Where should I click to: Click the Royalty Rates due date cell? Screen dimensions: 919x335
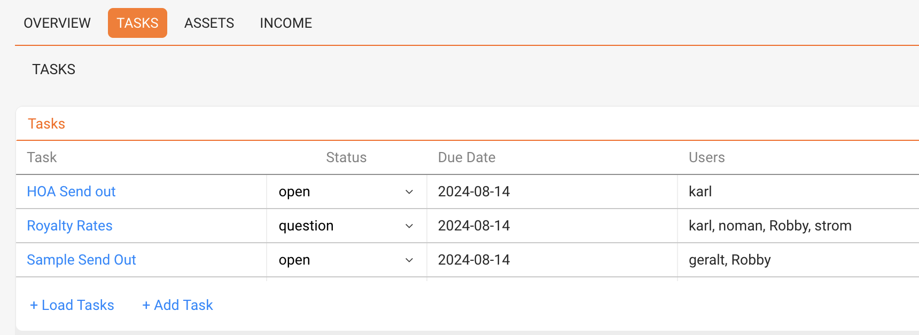[474, 226]
